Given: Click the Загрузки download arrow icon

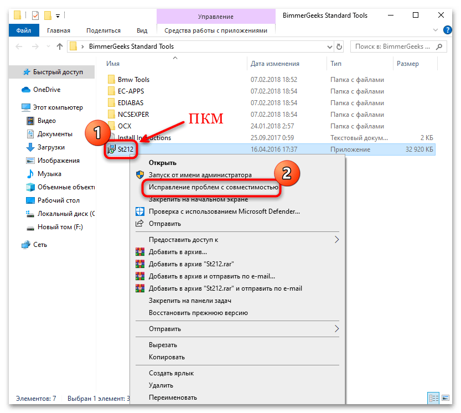Looking at the screenshot, I should (30, 147).
